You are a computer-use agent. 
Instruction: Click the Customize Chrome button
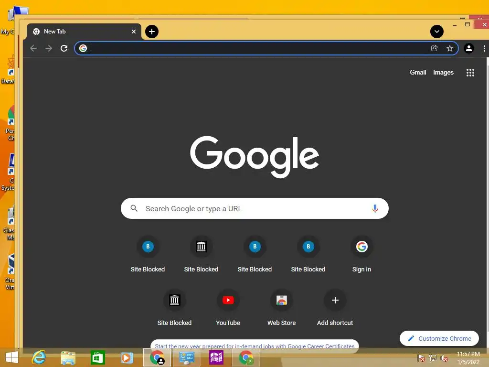tap(439, 338)
